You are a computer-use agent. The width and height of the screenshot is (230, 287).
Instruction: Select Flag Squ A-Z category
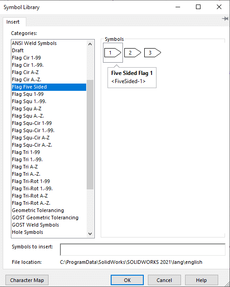pos(49,109)
